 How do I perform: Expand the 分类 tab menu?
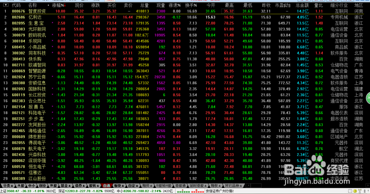click(x=8, y=186)
